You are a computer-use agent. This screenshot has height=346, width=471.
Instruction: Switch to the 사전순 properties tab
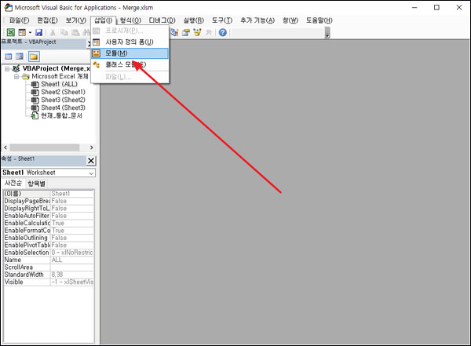13,184
